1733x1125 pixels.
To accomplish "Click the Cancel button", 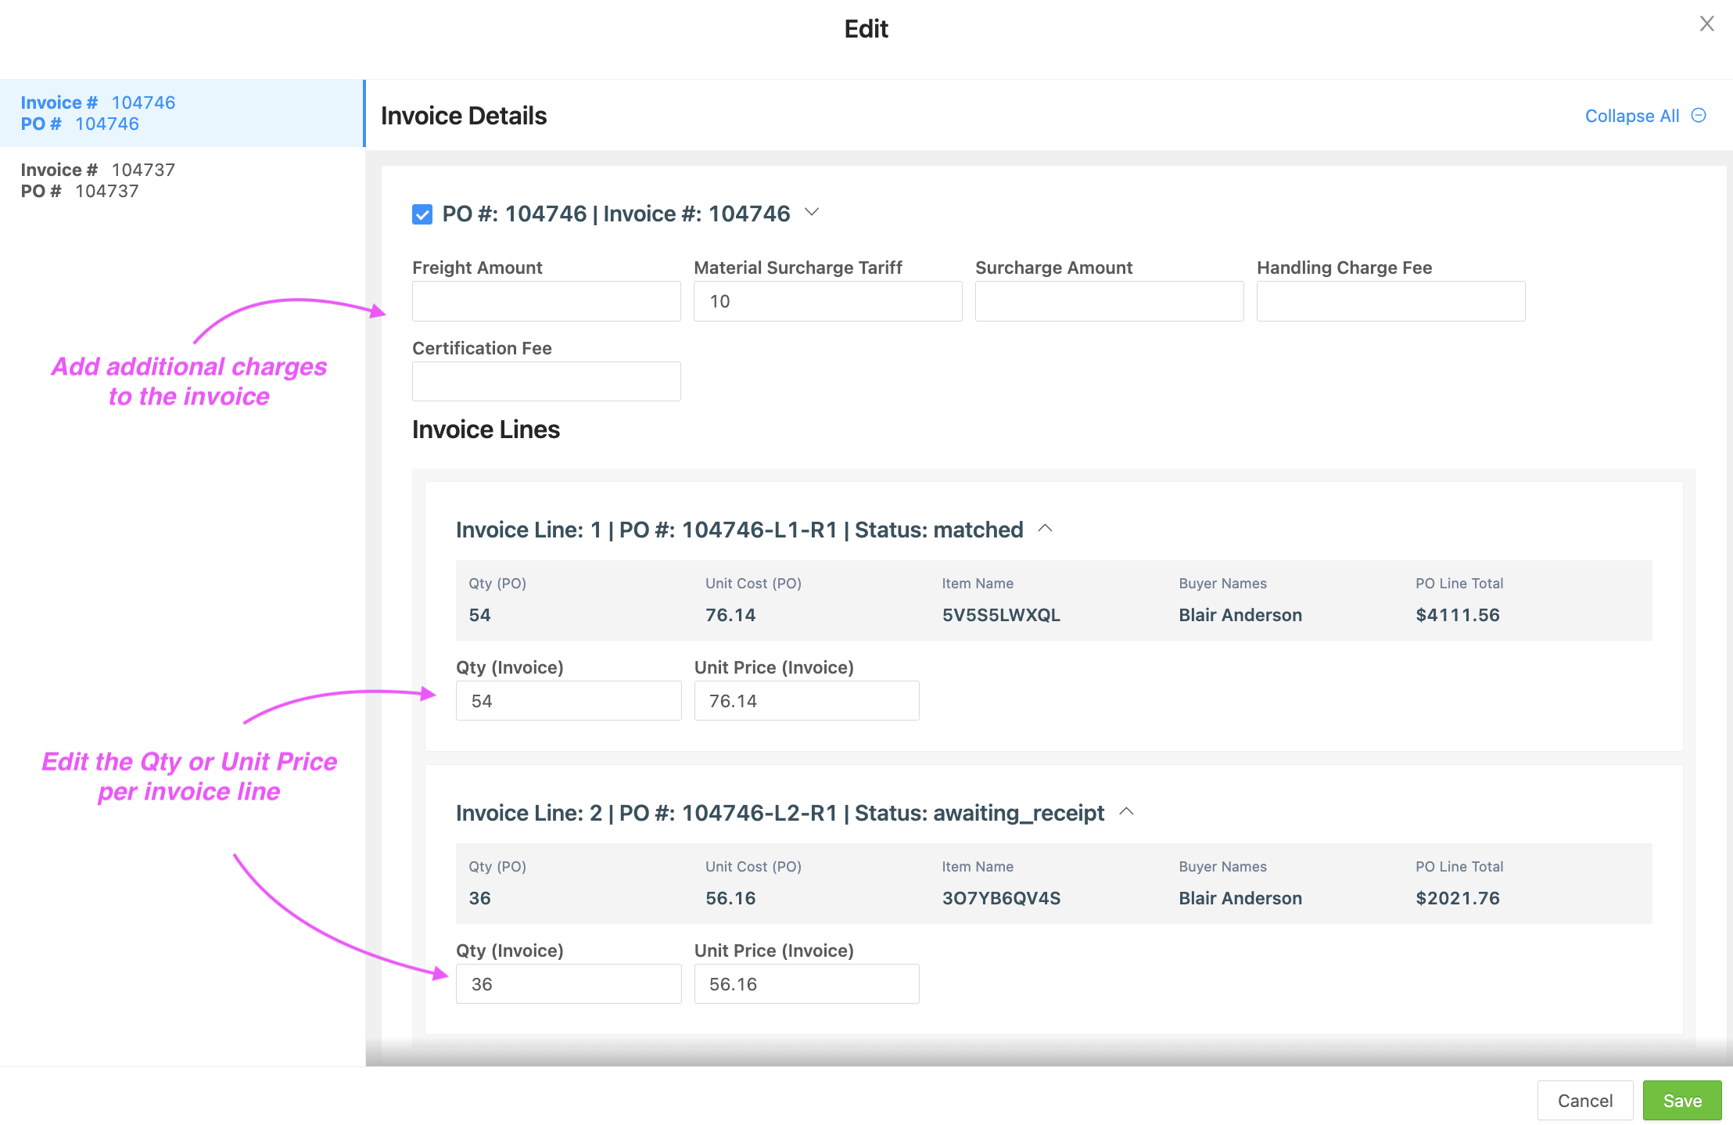I will tap(1585, 1101).
